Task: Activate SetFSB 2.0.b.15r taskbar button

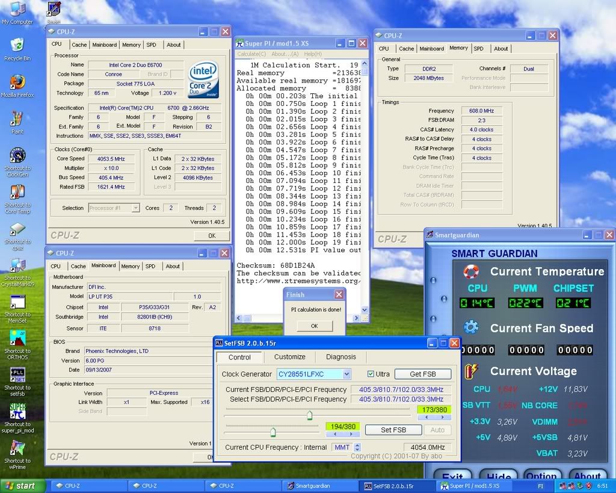Action: pyautogui.click(x=397, y=486)
